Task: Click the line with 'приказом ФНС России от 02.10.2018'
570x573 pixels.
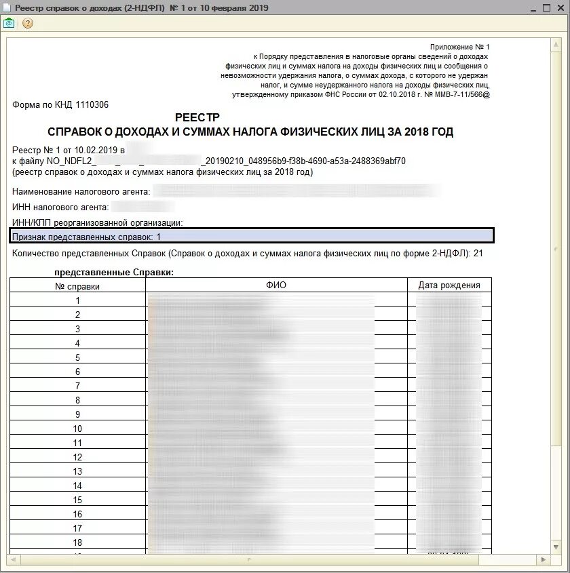Action: pyautogui.click(x=361, y=94)
